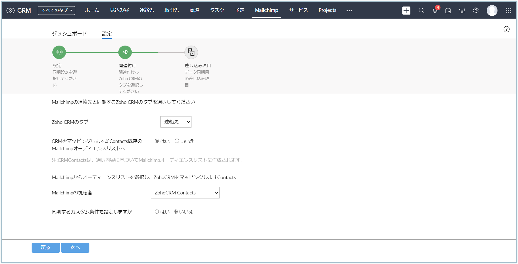Click the Mailchimpの視聴者 field label
Screen dimensions: 518x264
coord(72,193)
